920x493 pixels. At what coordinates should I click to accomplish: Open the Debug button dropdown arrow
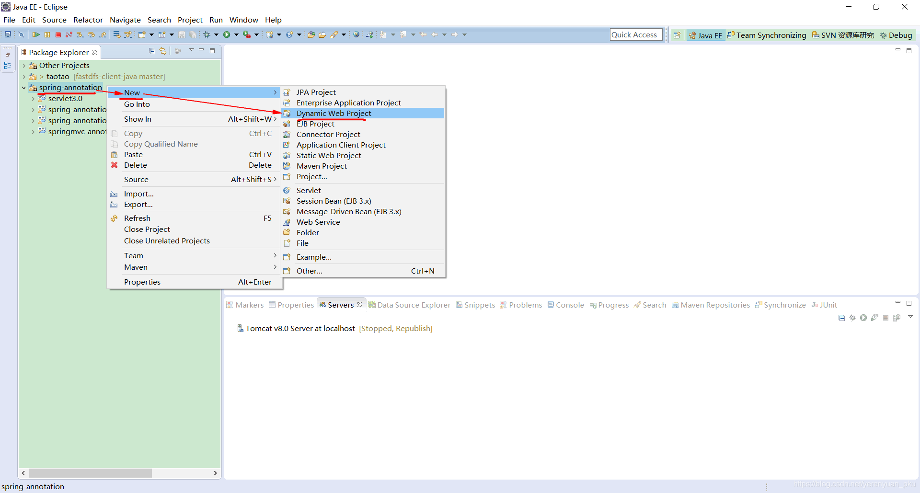tap(216, 34)
